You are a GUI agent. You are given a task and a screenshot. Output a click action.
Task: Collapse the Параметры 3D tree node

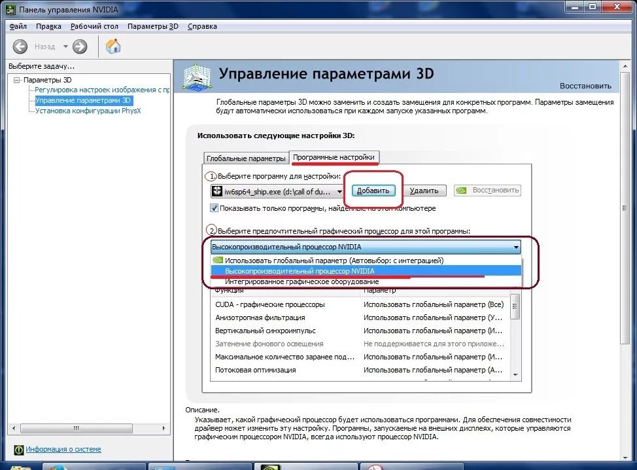tap(16, 80)
